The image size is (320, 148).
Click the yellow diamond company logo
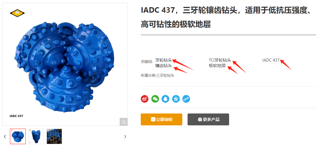coord(17,14)
